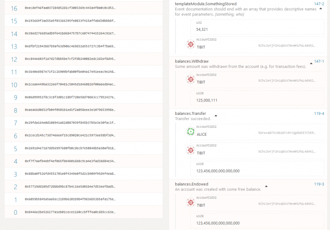Follow the 119-3 event link
This screenshot has height=230, width=330.
pyautogui.click(x=319, y=184)
